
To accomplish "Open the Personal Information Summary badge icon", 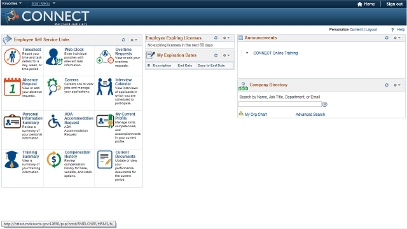I will [x=12, y=121].
